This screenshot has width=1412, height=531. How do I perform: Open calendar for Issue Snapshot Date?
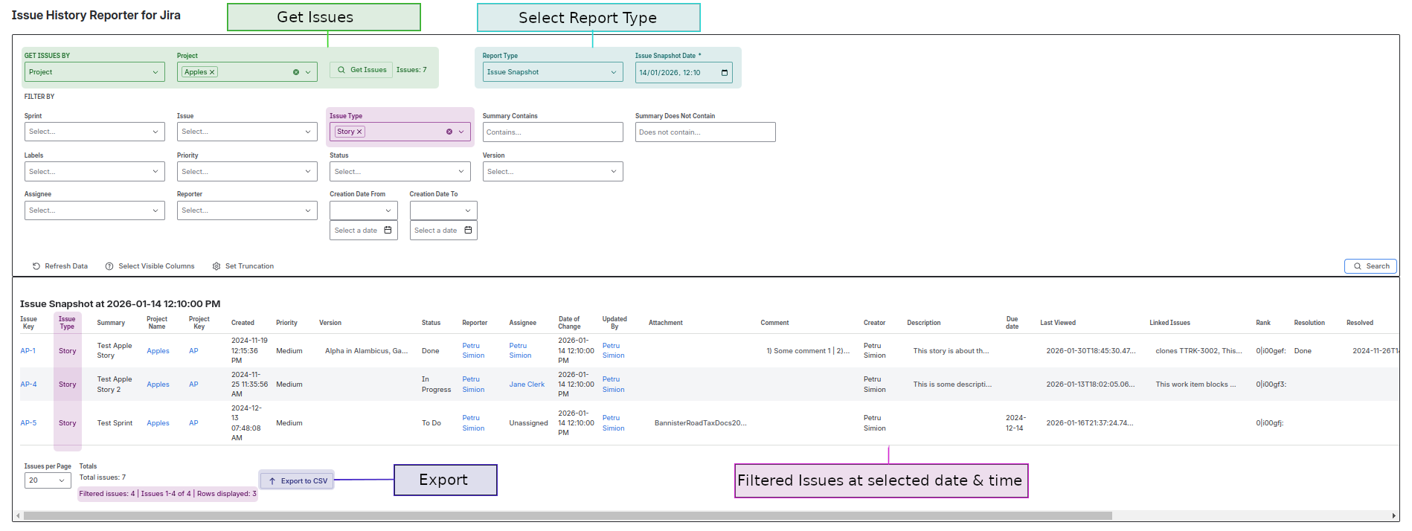(x=725, y=72)
